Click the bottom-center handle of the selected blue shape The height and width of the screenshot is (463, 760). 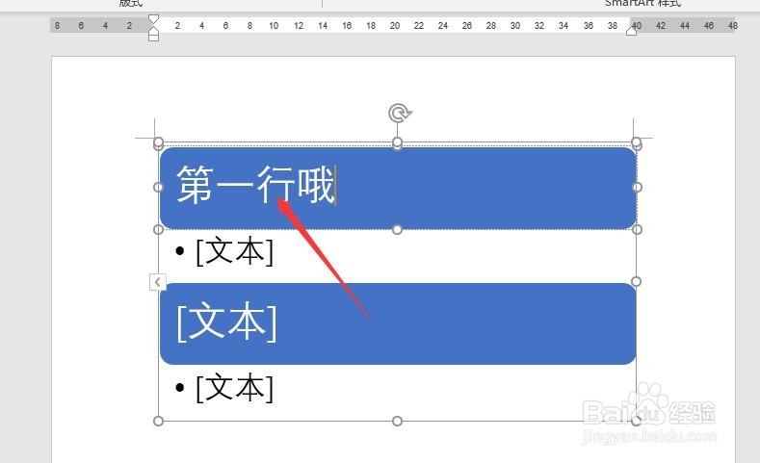(397, 229)
